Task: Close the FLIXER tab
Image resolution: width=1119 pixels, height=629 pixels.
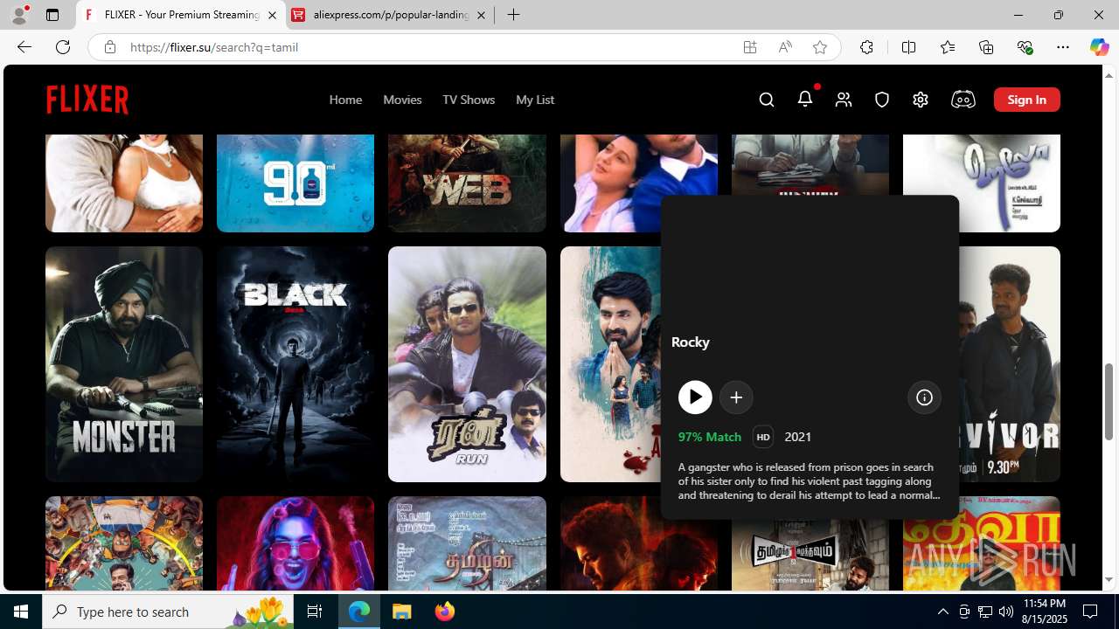Action: pyautogui.click(x=272, y=15)
